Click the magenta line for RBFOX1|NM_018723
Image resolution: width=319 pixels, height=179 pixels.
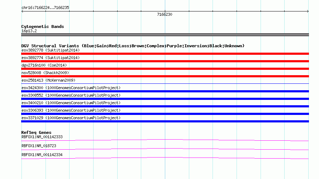click(165, 149)
